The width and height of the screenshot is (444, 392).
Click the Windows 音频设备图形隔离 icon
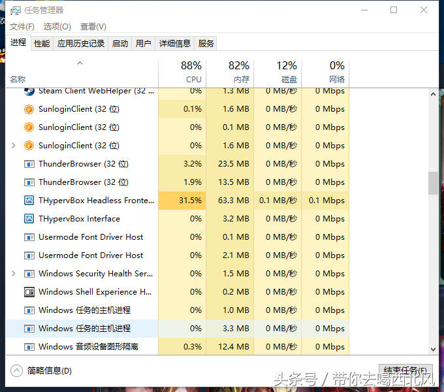tap(29, 347)
